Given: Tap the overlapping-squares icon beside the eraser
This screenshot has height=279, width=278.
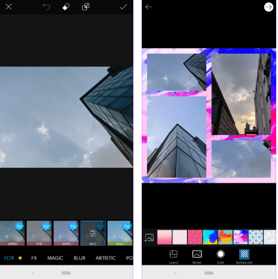Looking at the screenshot, I should click(86, 7).
